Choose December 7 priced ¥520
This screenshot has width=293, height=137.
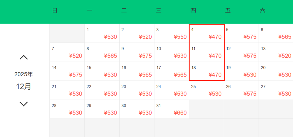(x=67, y=52)
